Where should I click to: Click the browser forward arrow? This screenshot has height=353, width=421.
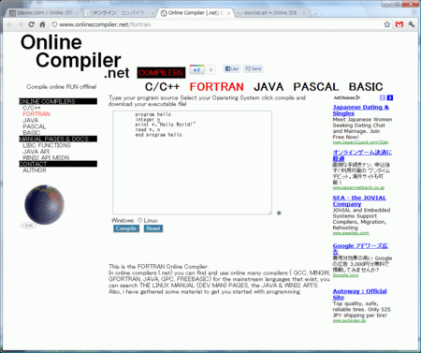pyautogui.click(x=21, y=24)
